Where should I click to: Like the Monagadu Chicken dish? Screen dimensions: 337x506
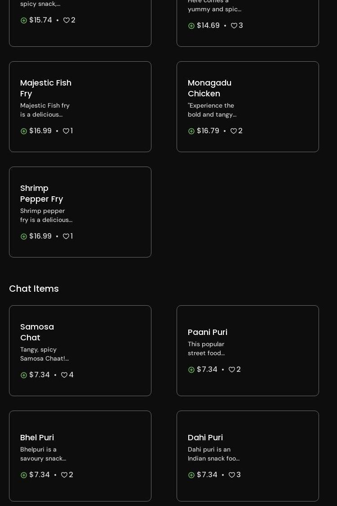click(x=234, y=131)
